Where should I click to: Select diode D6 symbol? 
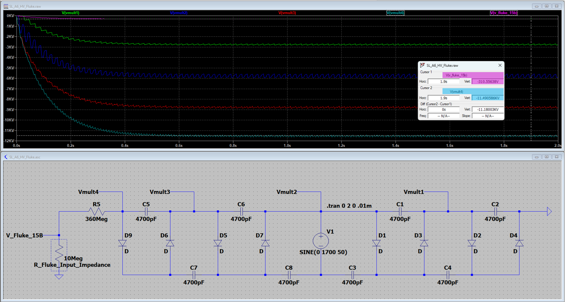(170, 243)
